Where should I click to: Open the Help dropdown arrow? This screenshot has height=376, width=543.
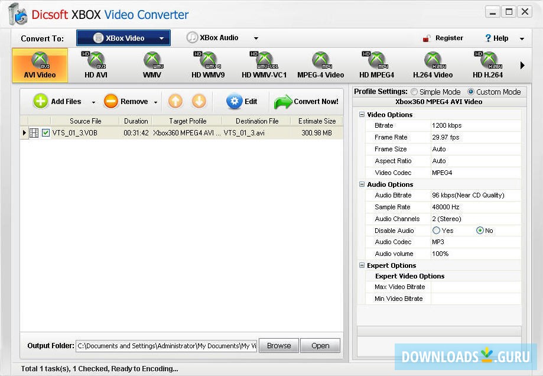pos(522,39)
